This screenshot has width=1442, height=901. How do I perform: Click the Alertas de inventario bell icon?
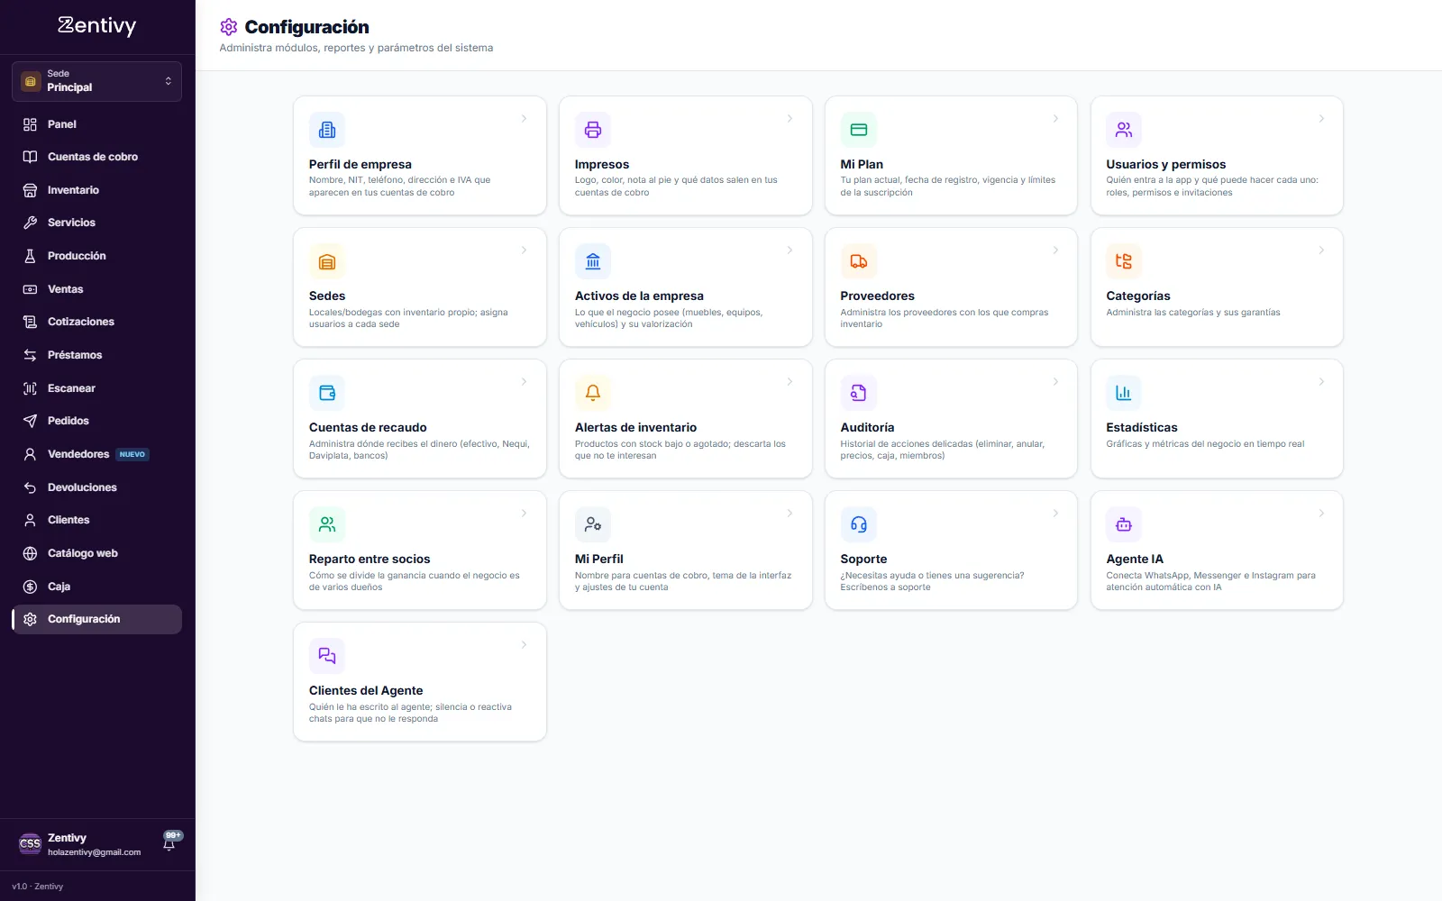coord(593,393)
